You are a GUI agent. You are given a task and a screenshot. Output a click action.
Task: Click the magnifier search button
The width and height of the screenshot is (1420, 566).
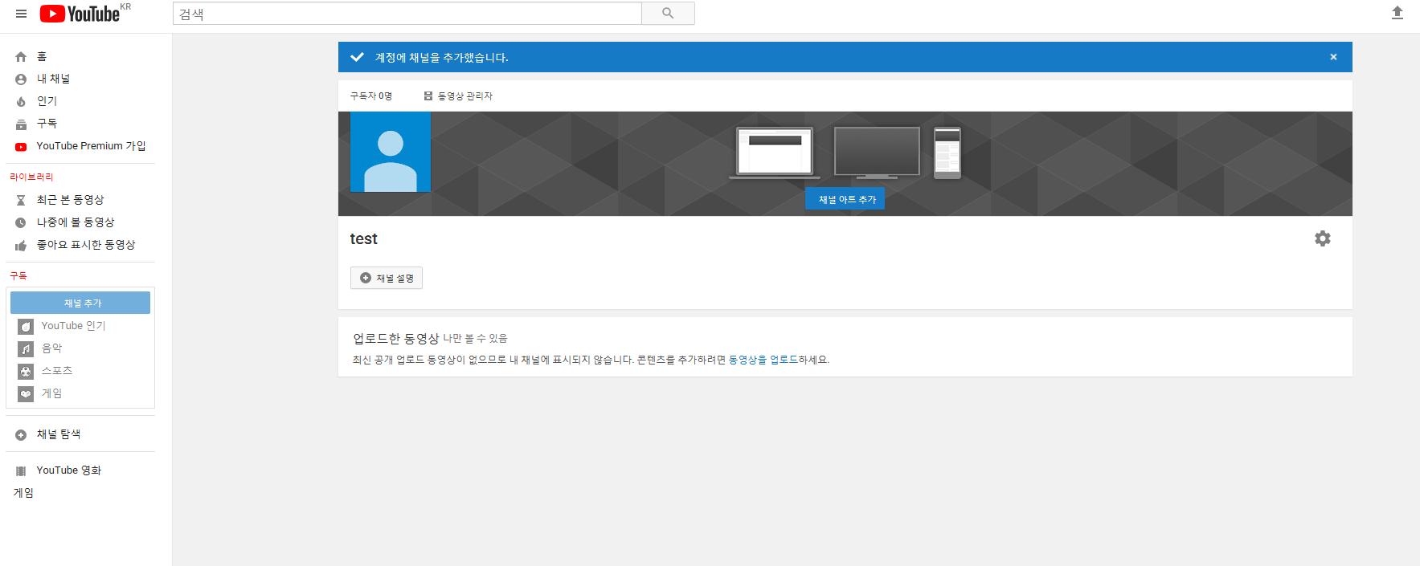pos(668,14)
